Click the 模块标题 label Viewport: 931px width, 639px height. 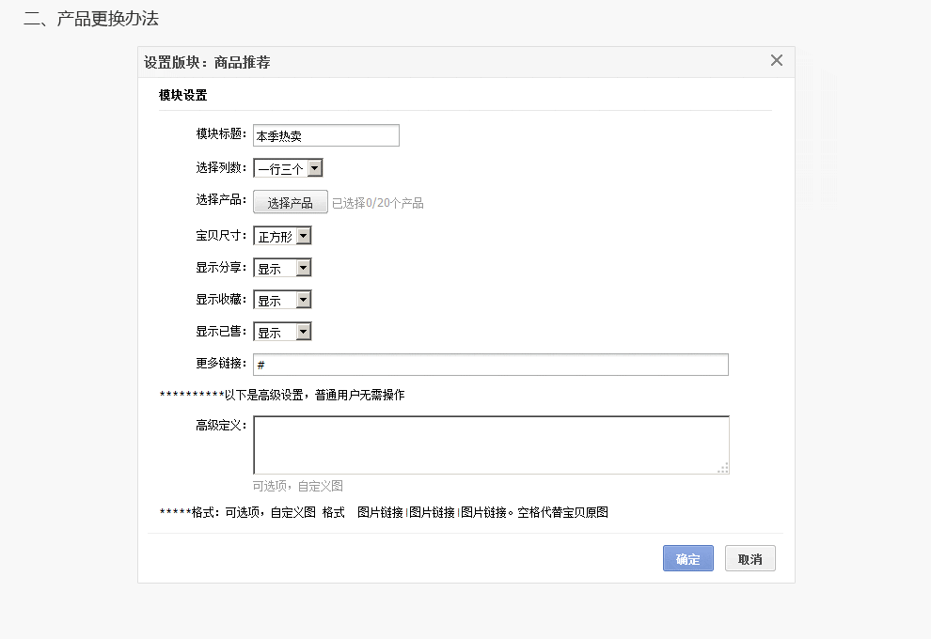click(221, 134)
